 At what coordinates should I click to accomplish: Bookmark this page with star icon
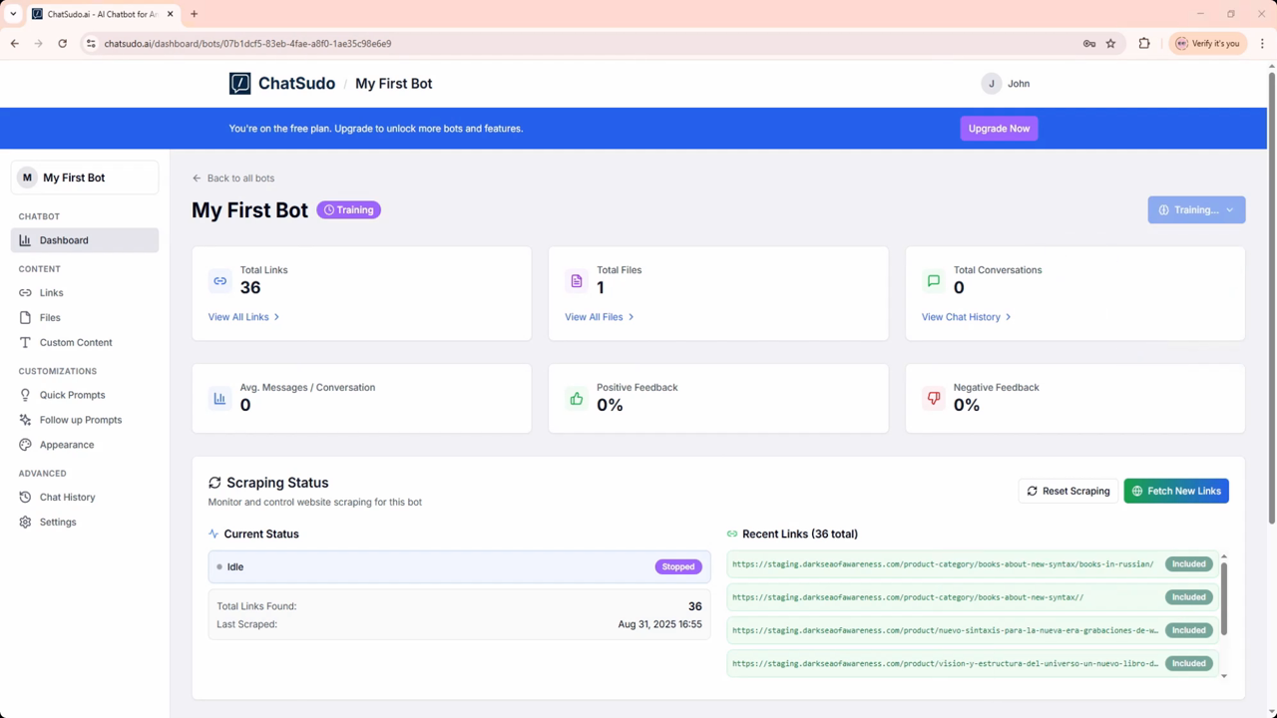(x=1110, y=44)
